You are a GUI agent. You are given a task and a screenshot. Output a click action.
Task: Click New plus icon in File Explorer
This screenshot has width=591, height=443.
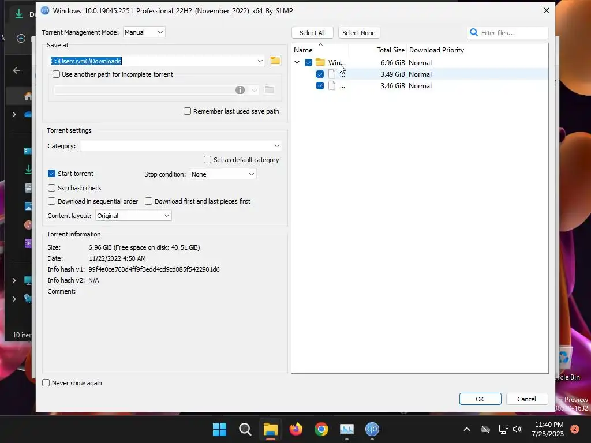click(x=21, y=38)
